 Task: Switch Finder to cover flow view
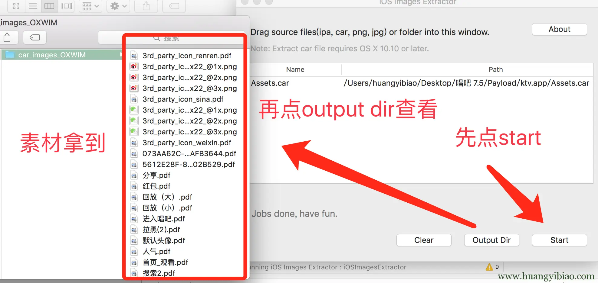[66, 6]
